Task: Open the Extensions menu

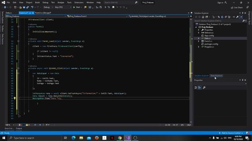Action: (79, 3)
